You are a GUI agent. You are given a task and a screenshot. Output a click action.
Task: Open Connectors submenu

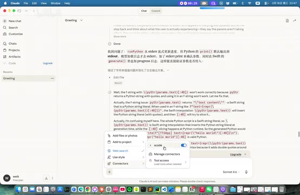click(x=126, y=164)
